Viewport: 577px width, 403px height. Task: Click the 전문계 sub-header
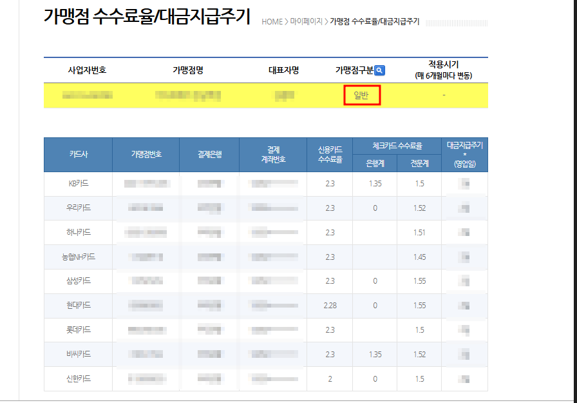419,163
